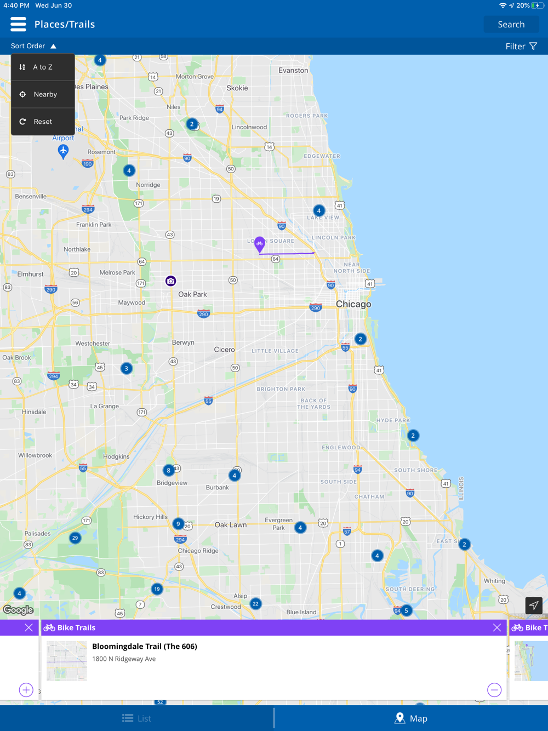The width and height of the screenshot is (548, 731).
Task: Tap the Search button
Action: pyautogui.click(x=511, y=24)
